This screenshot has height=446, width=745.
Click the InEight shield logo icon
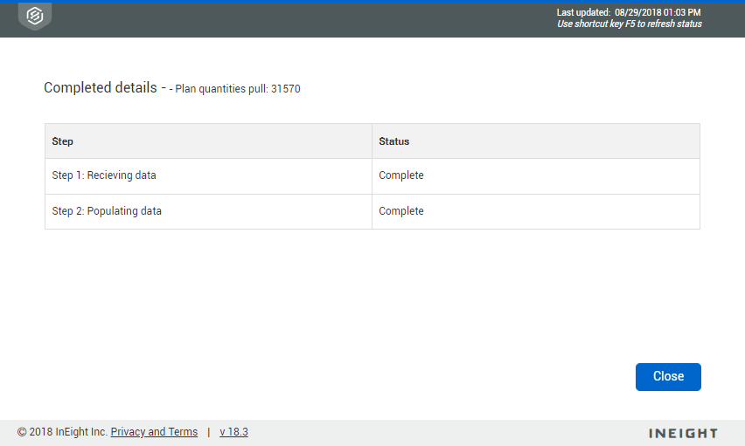35,16
